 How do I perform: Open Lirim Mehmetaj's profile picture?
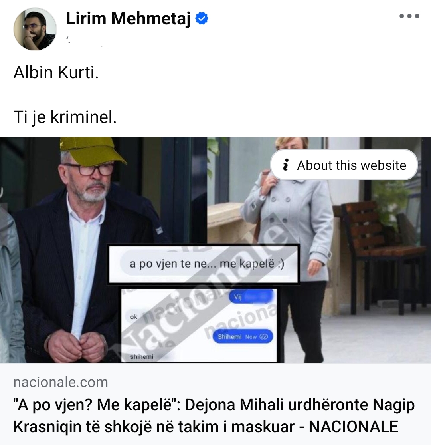click(x=35, y=29)
